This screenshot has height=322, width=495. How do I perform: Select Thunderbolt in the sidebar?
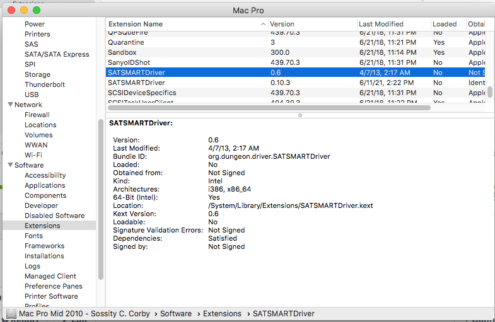click(45, 84)
